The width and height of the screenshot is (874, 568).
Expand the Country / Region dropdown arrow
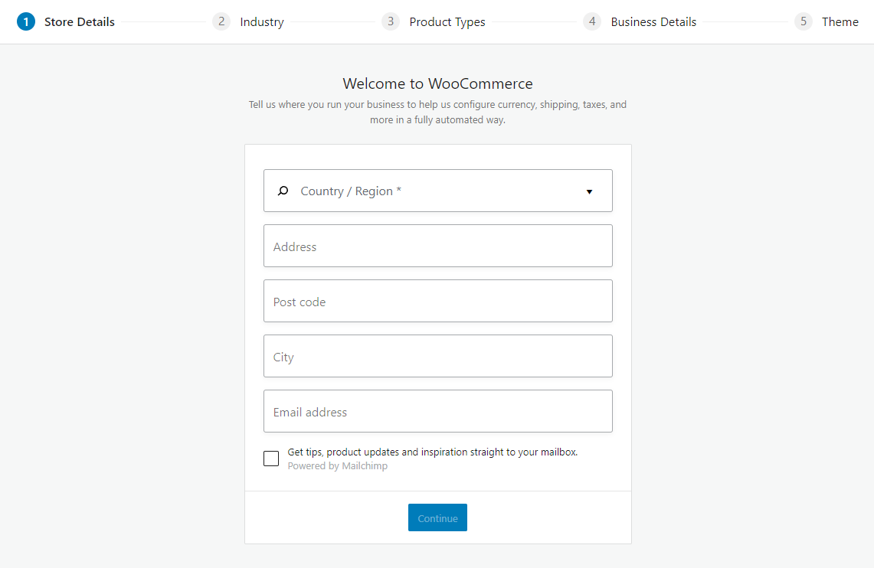point(589,191)
